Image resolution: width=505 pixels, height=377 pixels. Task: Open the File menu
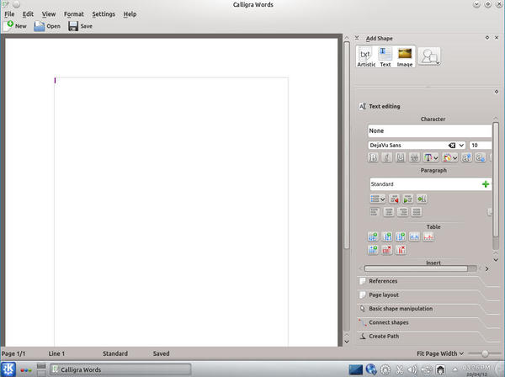(x=9, y=14)
